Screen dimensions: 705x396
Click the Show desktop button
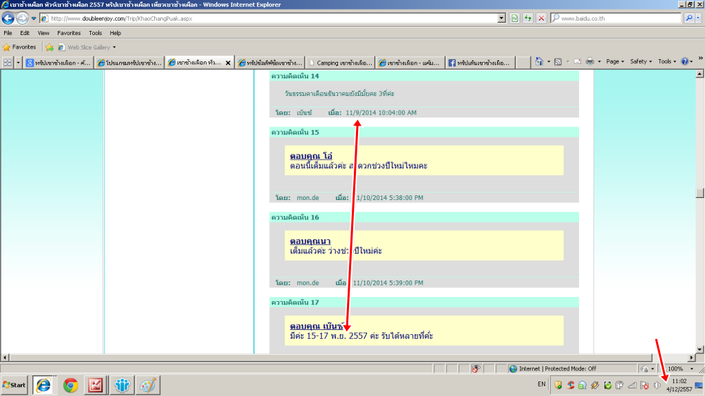[x=699, y=385]
